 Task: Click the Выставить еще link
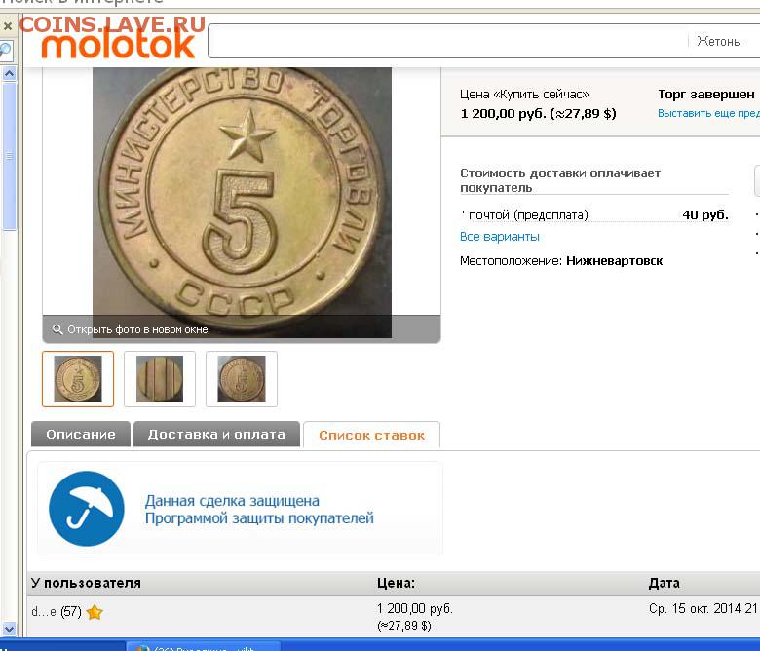coord(708,113)
